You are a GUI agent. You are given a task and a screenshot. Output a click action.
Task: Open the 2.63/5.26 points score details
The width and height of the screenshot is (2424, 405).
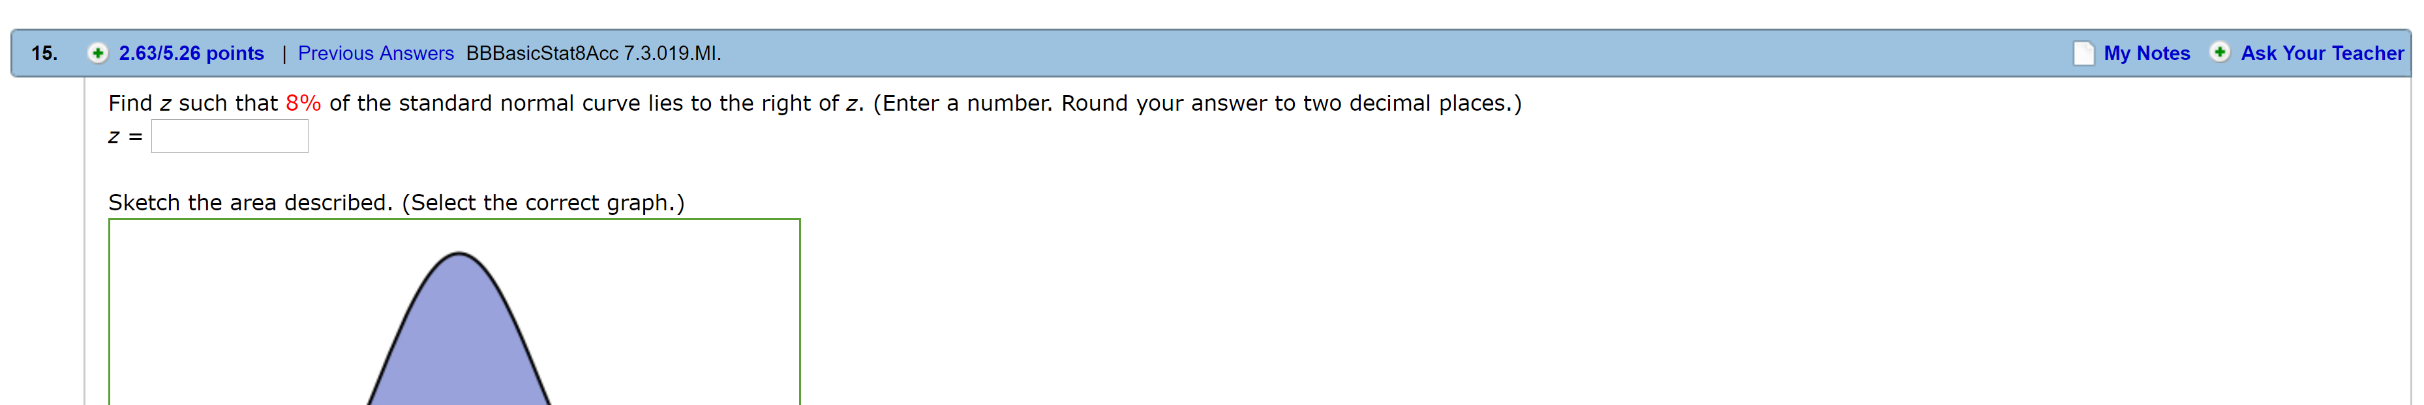(x=191, y=53)
